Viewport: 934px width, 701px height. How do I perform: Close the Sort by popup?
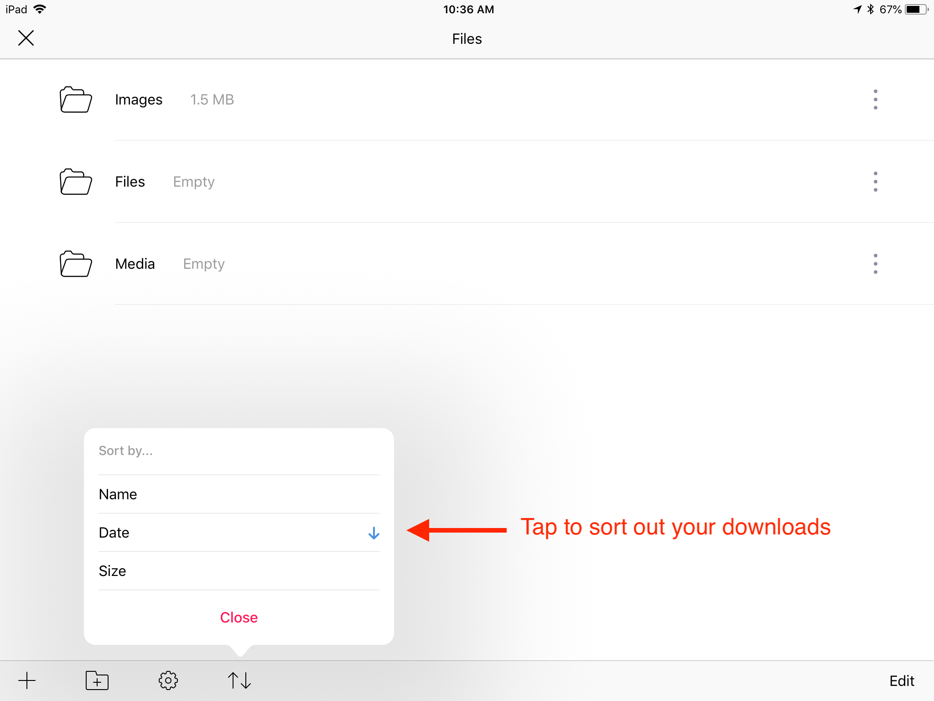point(239,617)
